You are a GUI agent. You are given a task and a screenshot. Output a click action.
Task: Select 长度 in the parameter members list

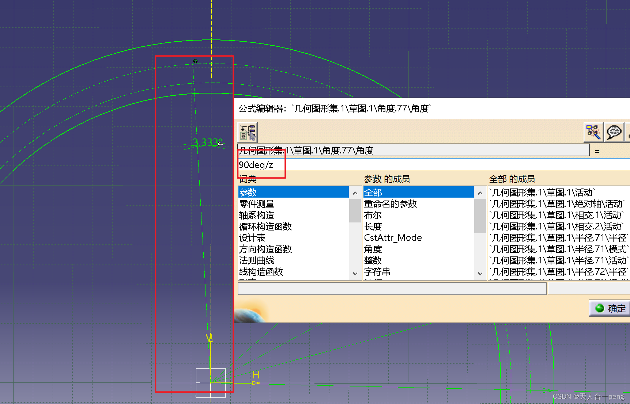[373, 226]
